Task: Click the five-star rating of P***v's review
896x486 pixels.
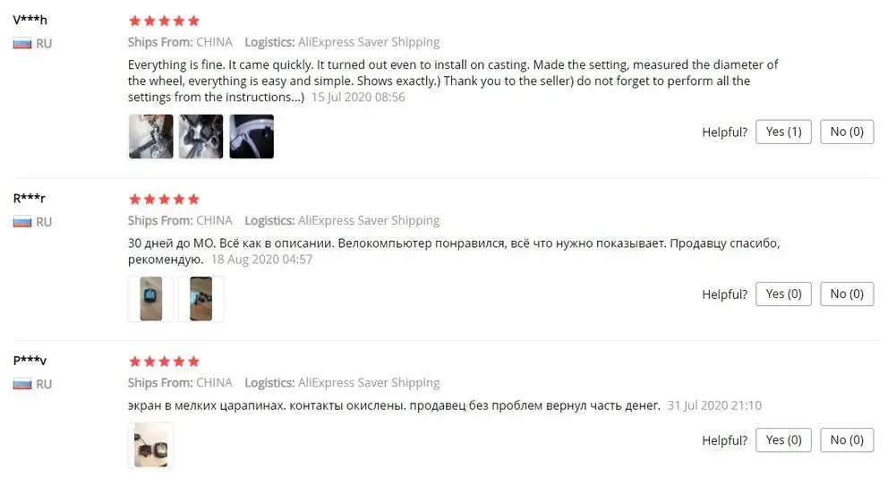Action: (164, 362)
